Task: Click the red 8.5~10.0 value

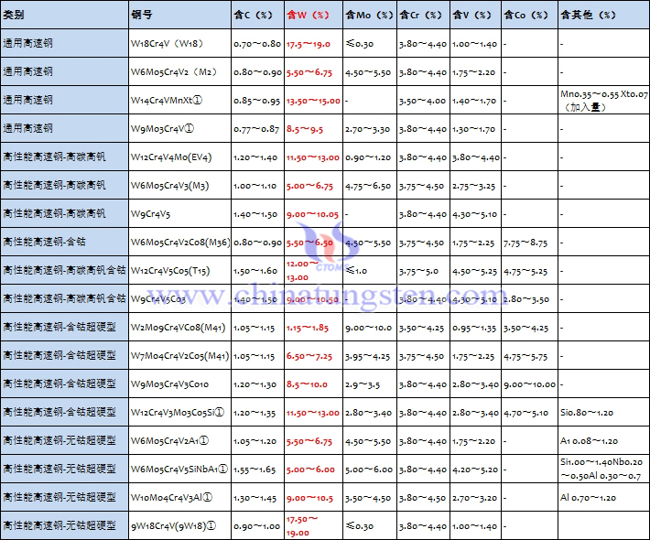Action: [x=307, y=384]
